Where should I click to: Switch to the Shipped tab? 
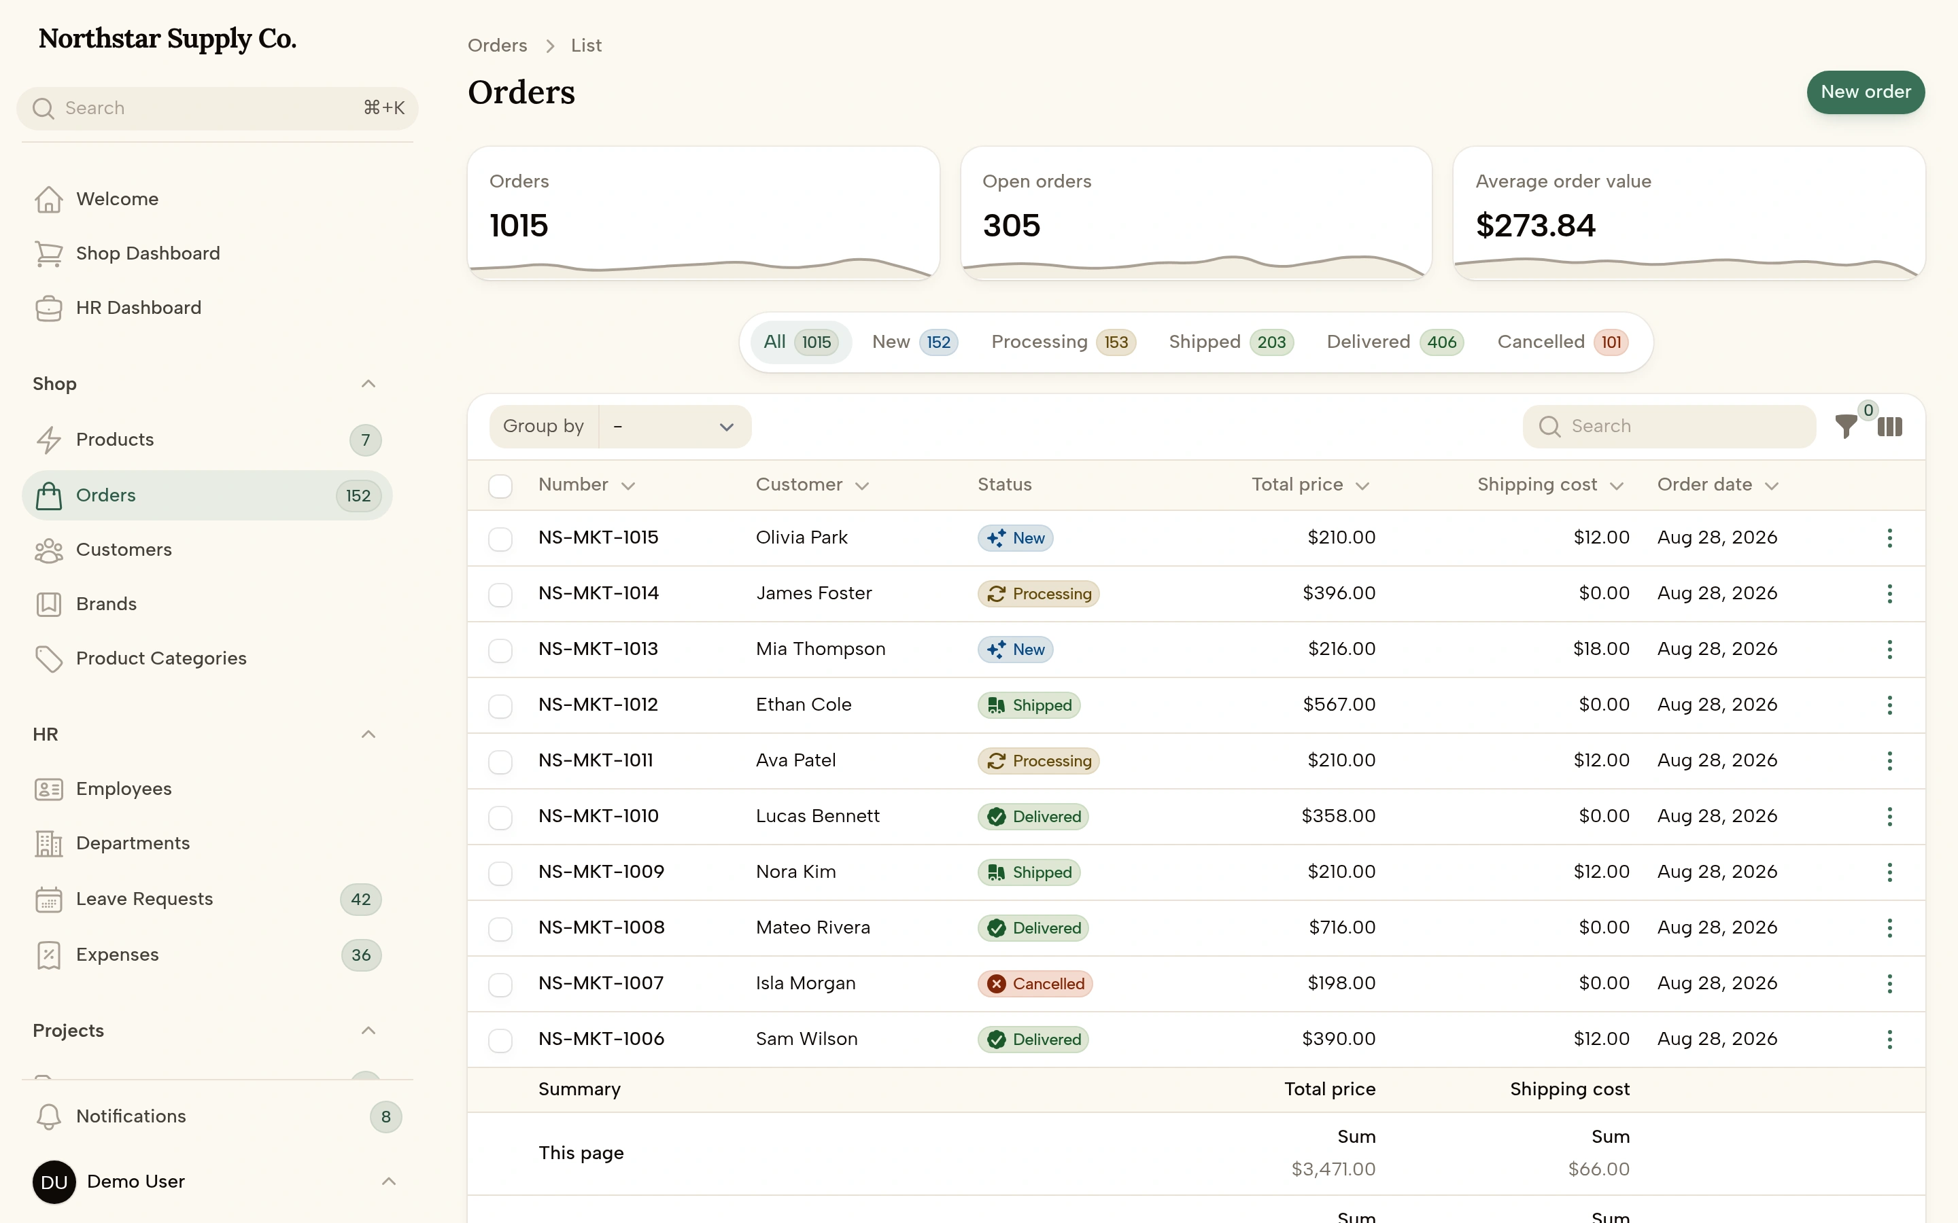[x=1231, y=342]
